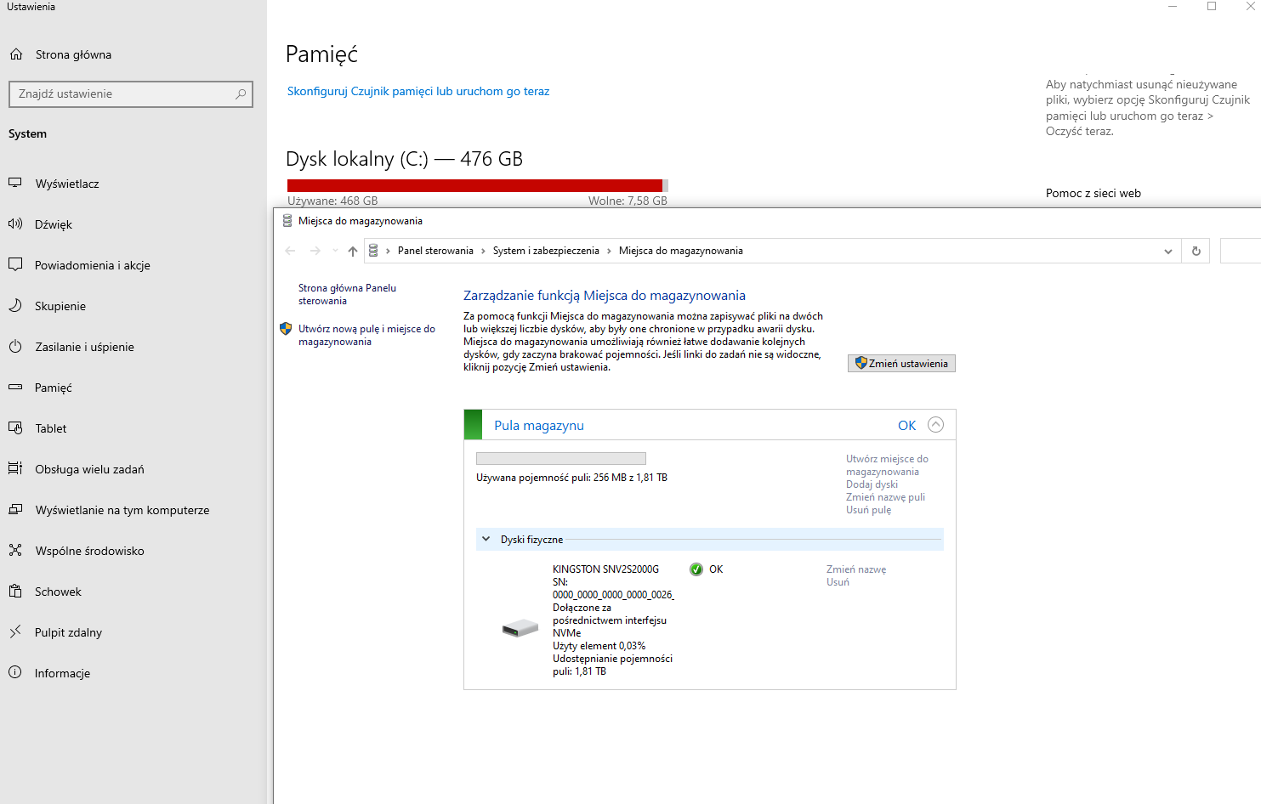
Task: Click Usuń for the KINGSTON disk
Action: (x=838, y=582)
